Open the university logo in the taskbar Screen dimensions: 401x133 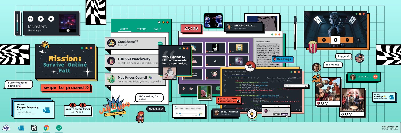pyautogui.click(x=7, y=128)
